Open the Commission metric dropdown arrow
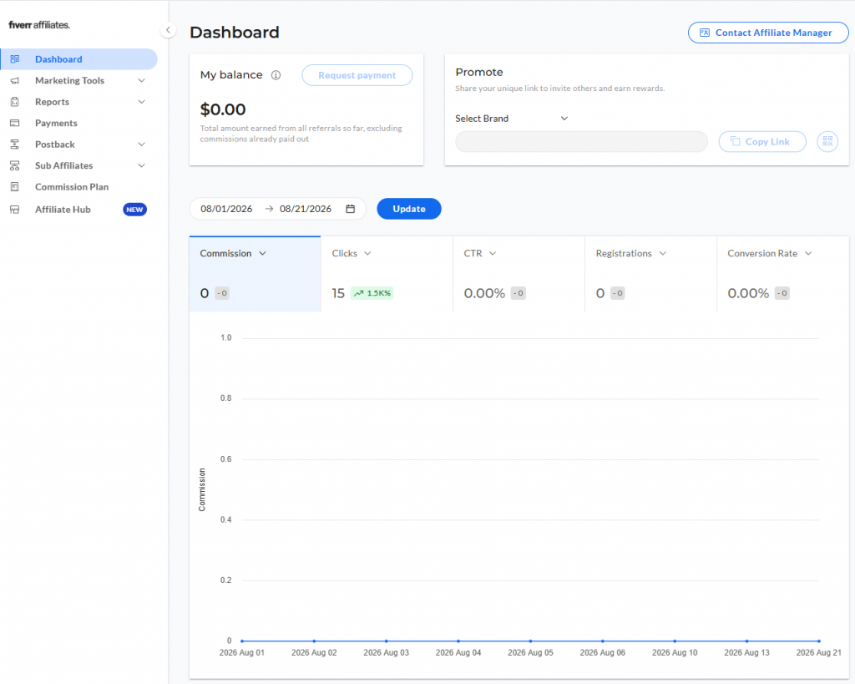855x684 pixels. click(x=263, y=253)
